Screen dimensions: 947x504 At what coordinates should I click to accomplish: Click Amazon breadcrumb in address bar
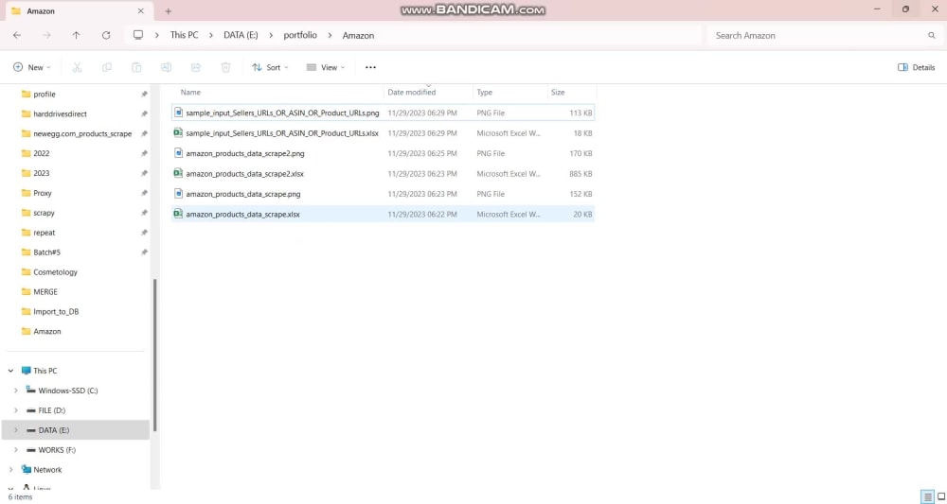coord(358,36)
